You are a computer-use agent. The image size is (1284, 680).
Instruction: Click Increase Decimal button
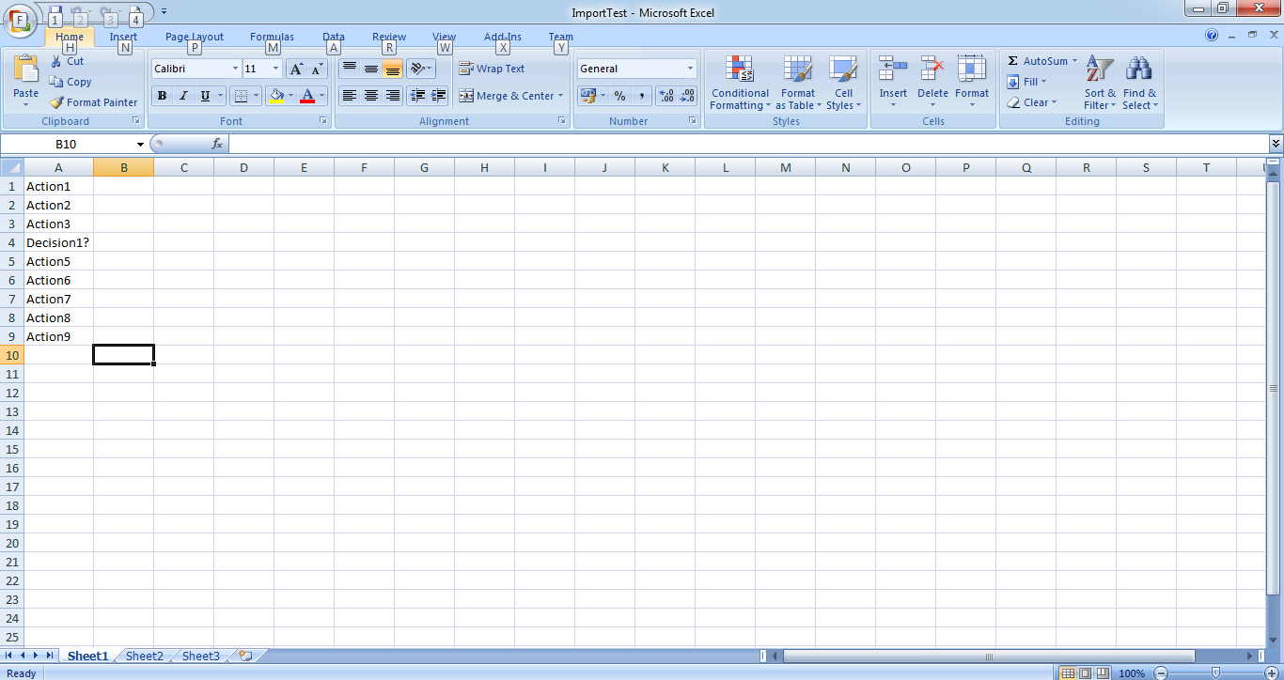click(x=666, y=96)
